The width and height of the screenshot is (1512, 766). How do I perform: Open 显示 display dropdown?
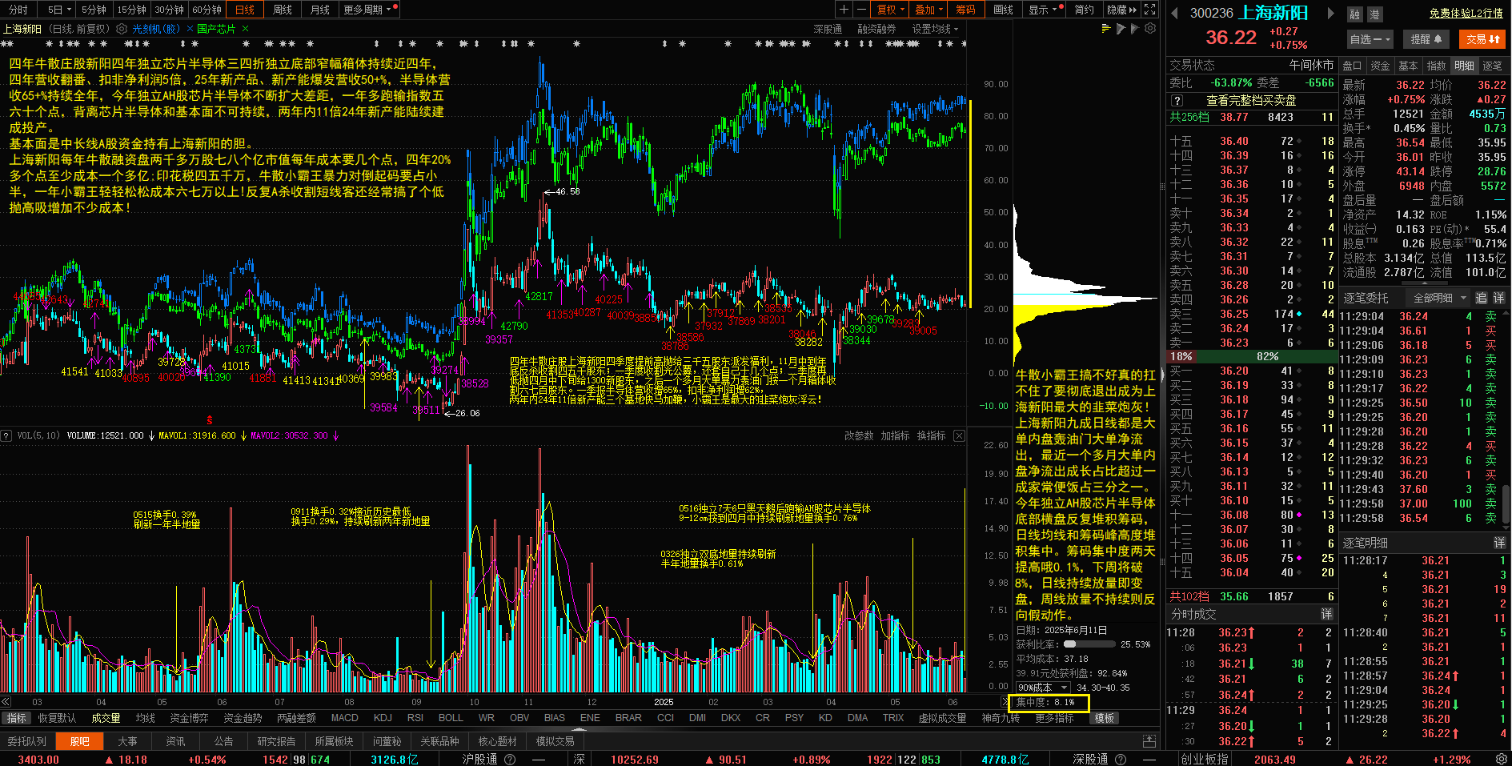1045,10
